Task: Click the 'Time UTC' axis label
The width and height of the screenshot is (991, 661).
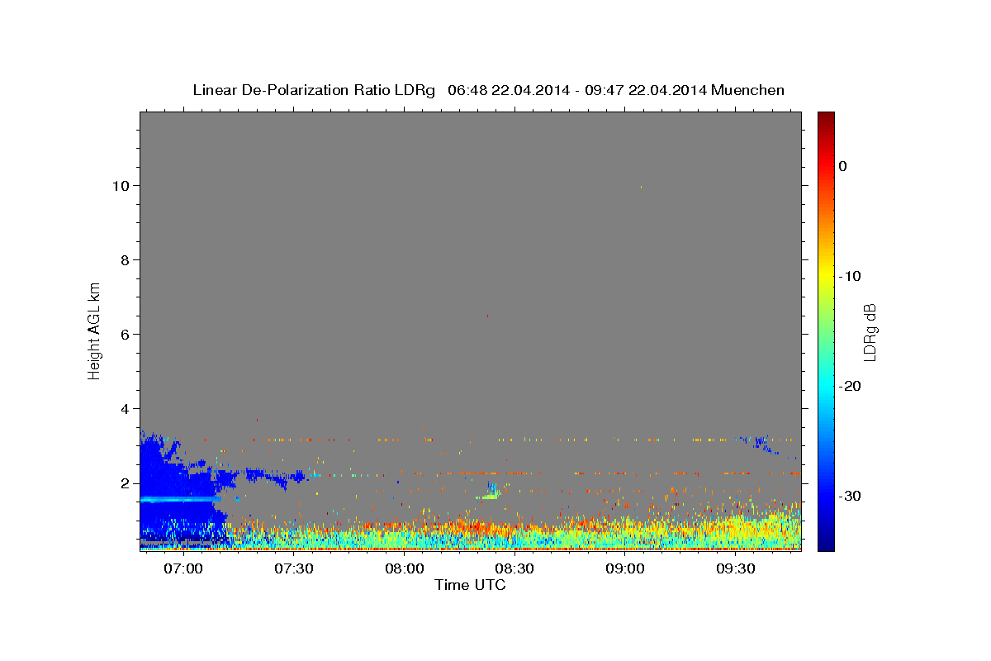Action: pos(470,585)
